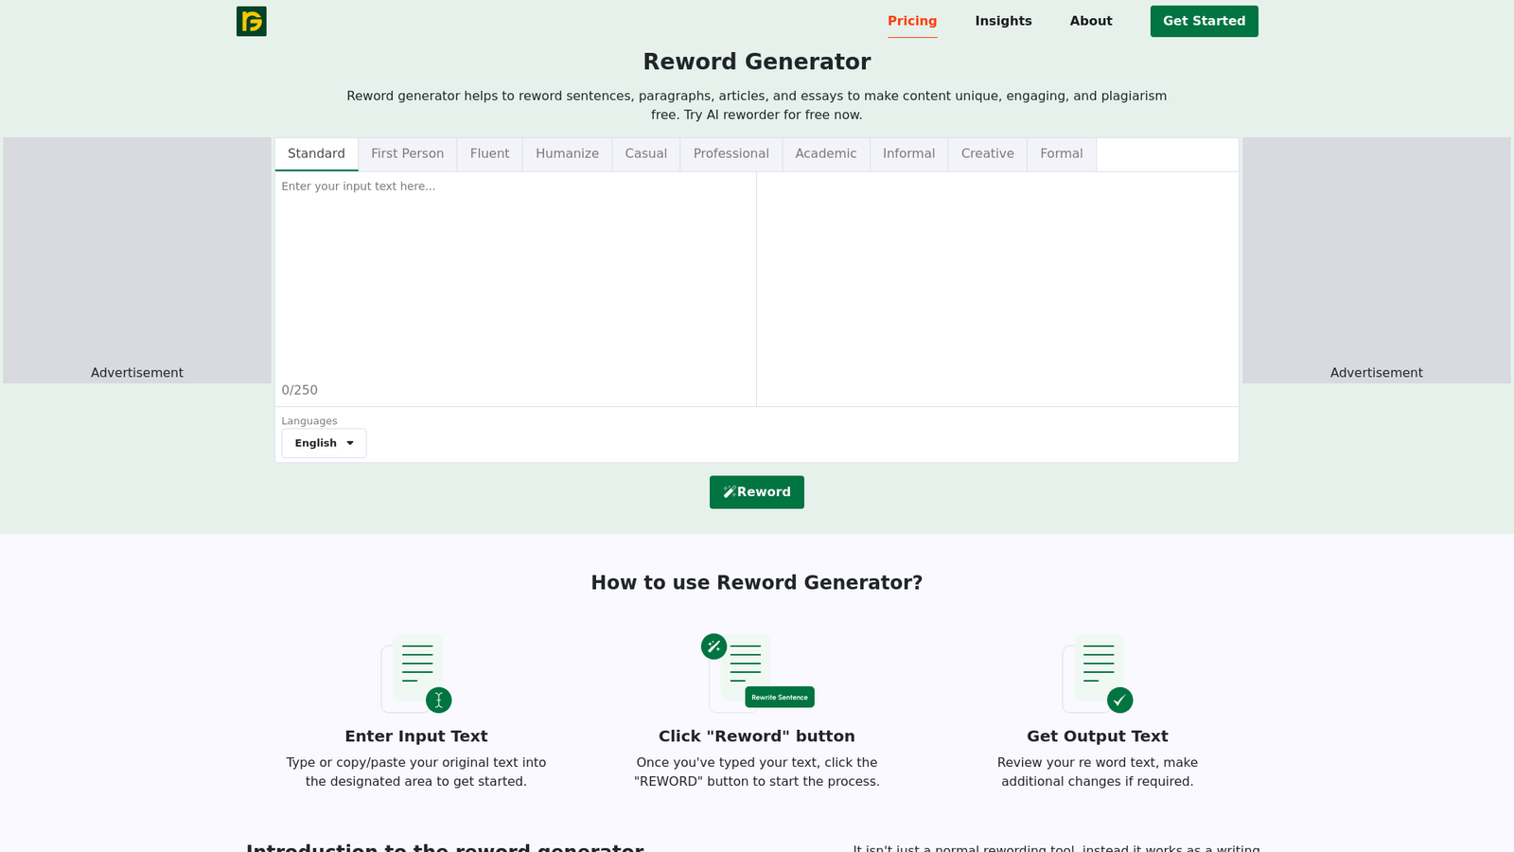
Task: Select the Humanize tab
Action: coord(567,154)
